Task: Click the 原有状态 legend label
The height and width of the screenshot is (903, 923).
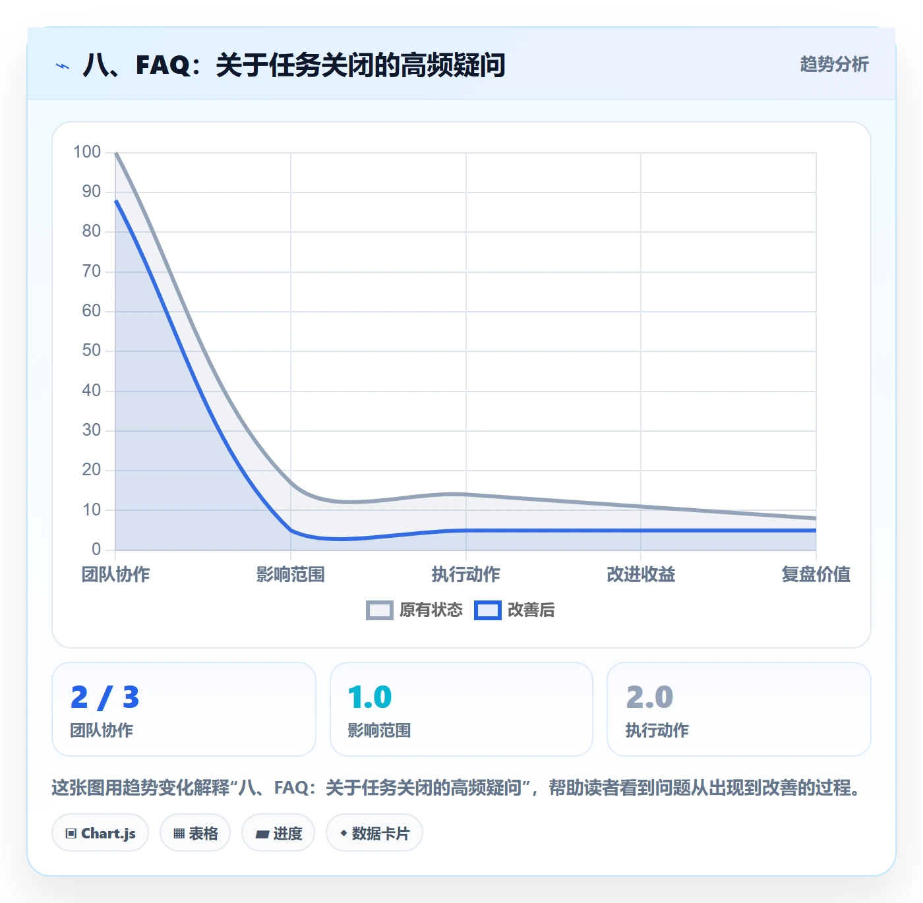Action: point(431,610)
